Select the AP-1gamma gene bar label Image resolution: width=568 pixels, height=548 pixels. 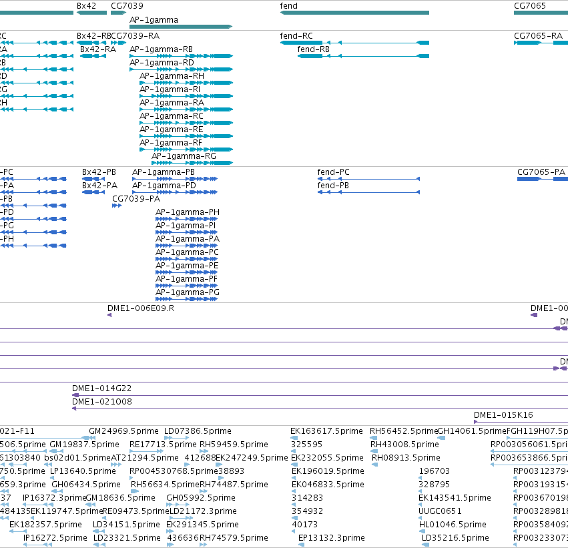click(154, 20)
